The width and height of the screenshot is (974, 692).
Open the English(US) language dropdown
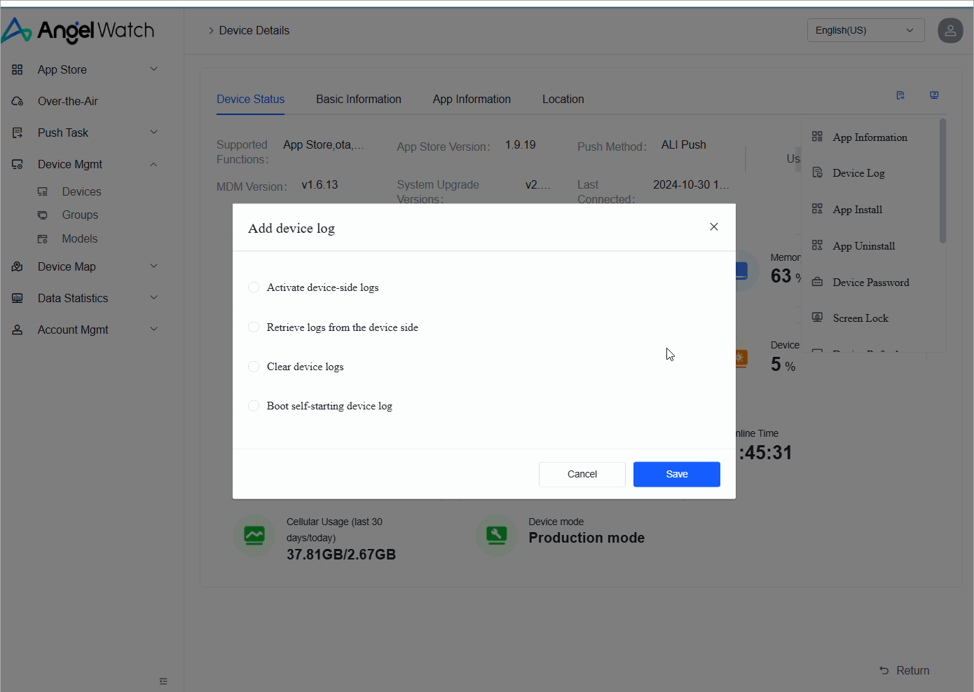865,31
